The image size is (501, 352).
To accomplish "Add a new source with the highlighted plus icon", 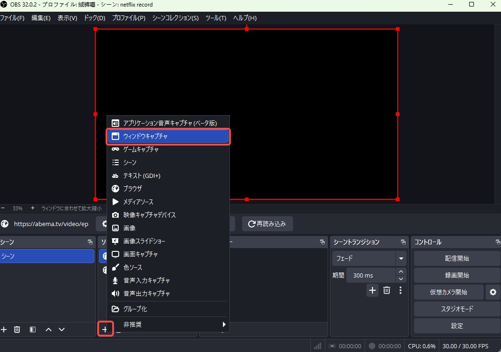I will point(105,329).
